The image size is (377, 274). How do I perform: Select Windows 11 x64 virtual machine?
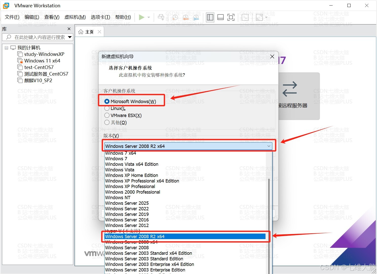[42, 61]
